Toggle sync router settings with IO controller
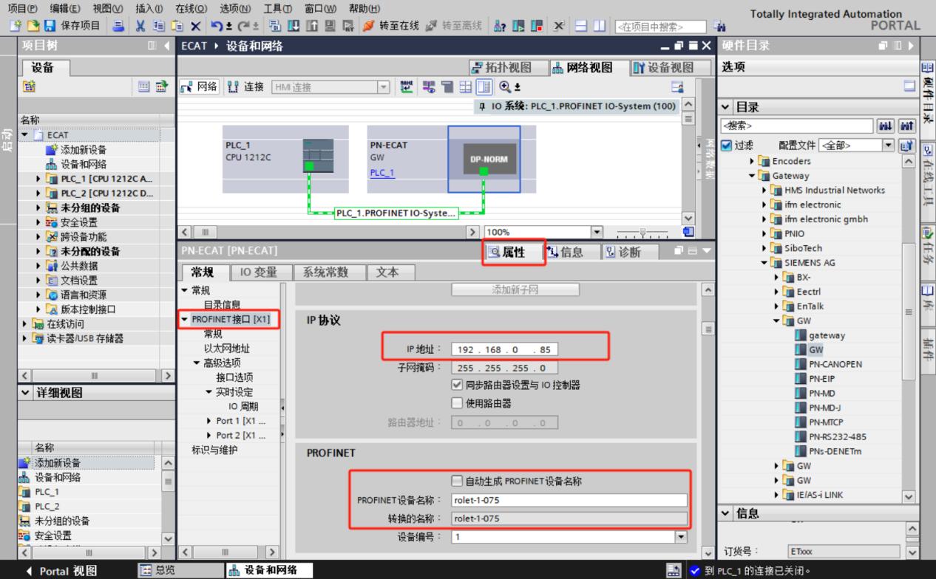The image size is (936, 579). [x=456, y=385]
